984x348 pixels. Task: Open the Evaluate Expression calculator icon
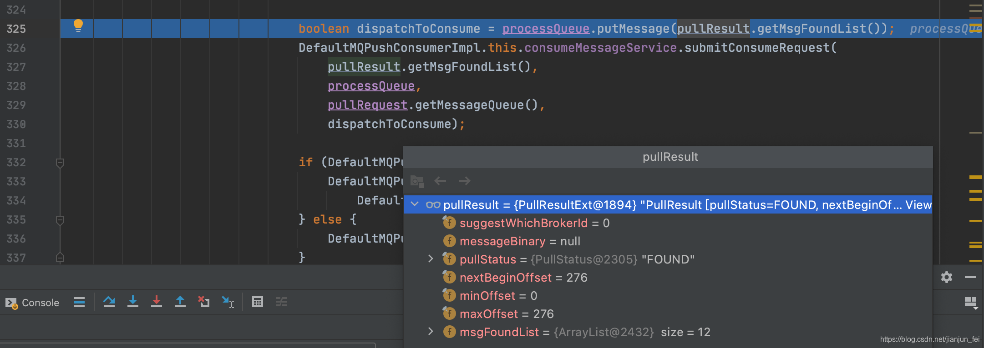pyautogui.click(x=258, y=302)
